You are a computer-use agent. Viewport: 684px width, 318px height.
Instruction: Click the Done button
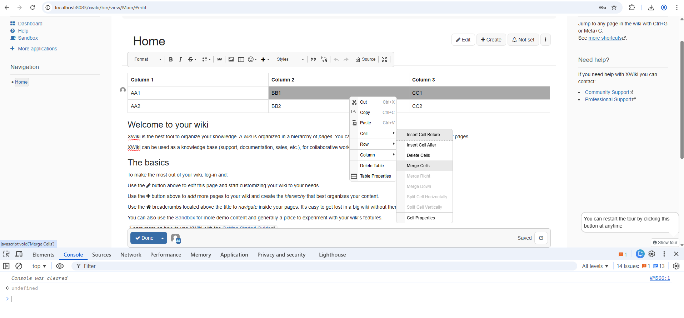tap(144, 238)
